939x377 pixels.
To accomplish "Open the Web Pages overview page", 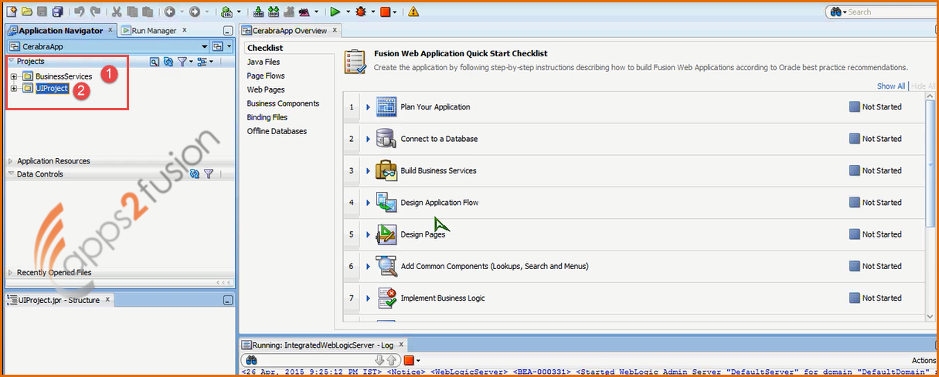I will point(266,89).
